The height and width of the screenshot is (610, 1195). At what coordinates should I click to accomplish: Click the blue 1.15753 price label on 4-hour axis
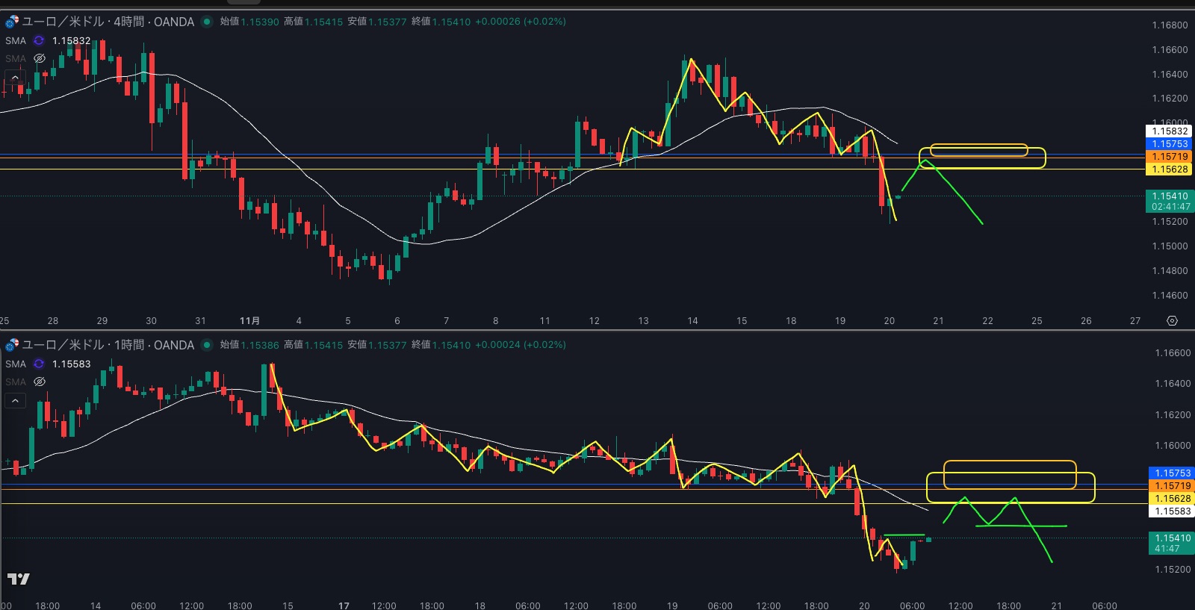(1169, 144)
